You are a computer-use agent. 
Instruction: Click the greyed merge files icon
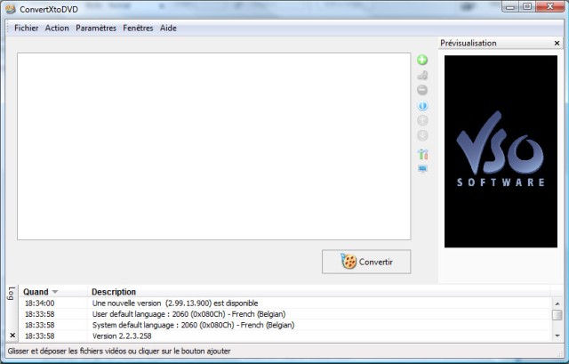[x=422, y=75]
